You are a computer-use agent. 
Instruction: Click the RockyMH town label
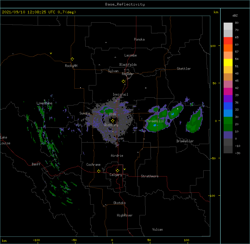click(71, 66)
